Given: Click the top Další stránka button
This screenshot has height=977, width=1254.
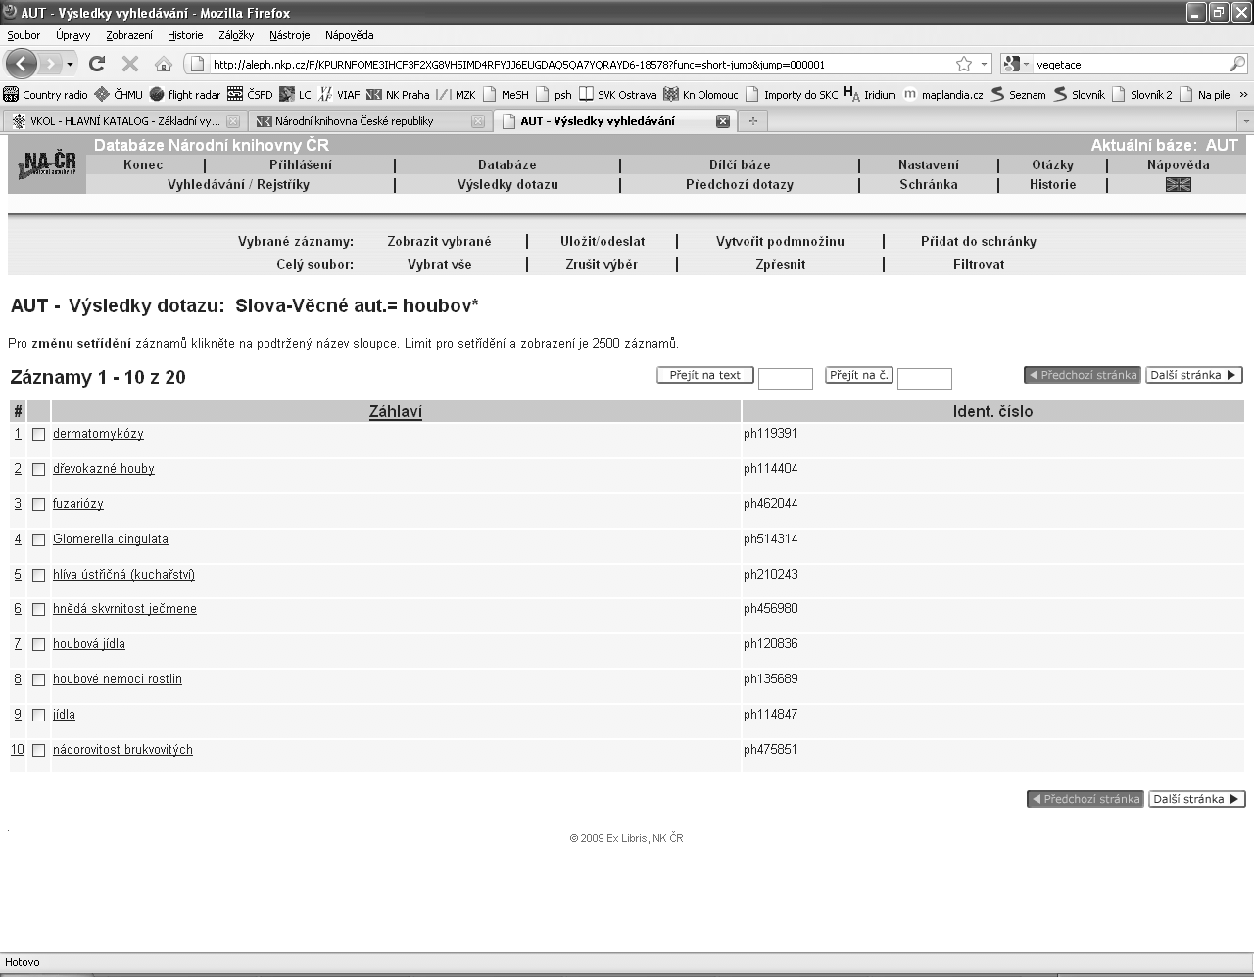Looking at the screenshot, I should tap(1193, 375).
